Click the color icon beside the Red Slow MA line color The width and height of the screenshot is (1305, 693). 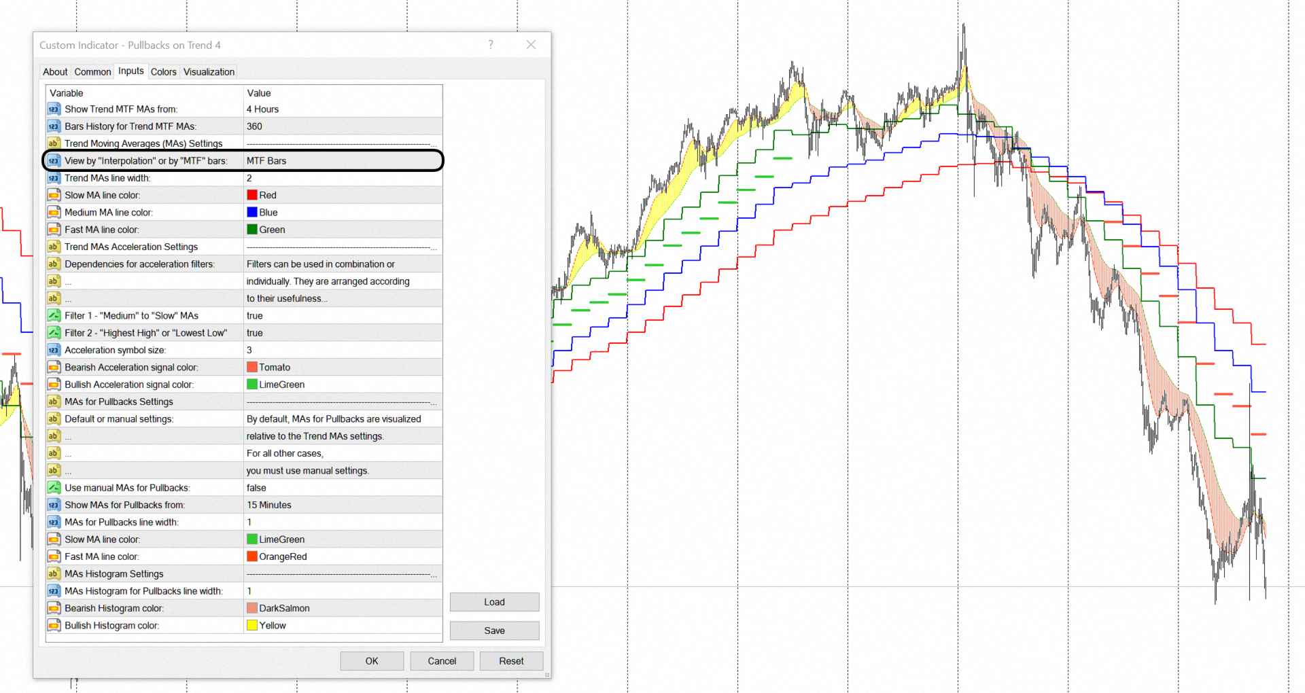pos(54,195)
